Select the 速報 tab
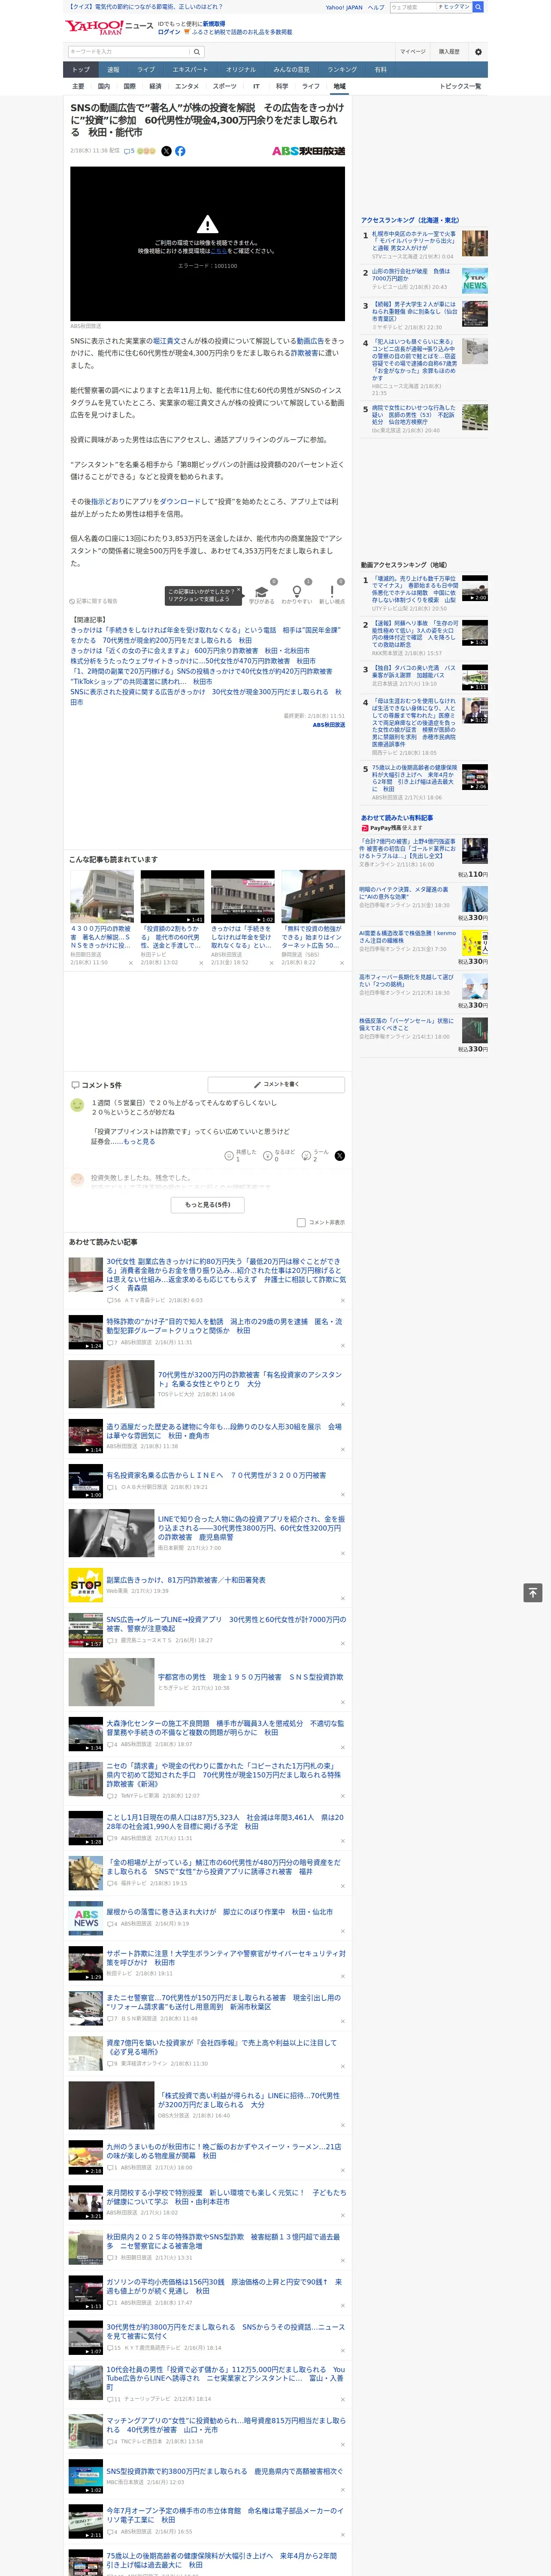 pyautogui.click(x=113, y=70)
